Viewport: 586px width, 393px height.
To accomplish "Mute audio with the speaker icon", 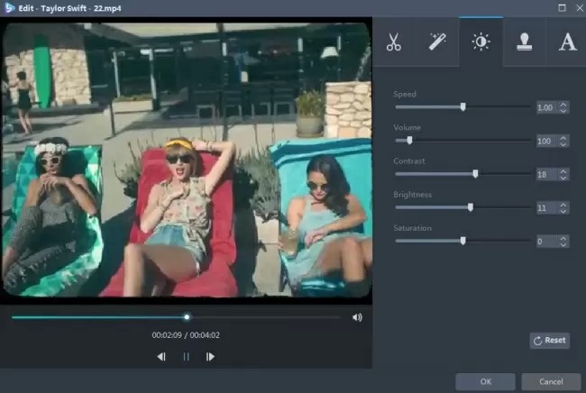I will [358, 317].
